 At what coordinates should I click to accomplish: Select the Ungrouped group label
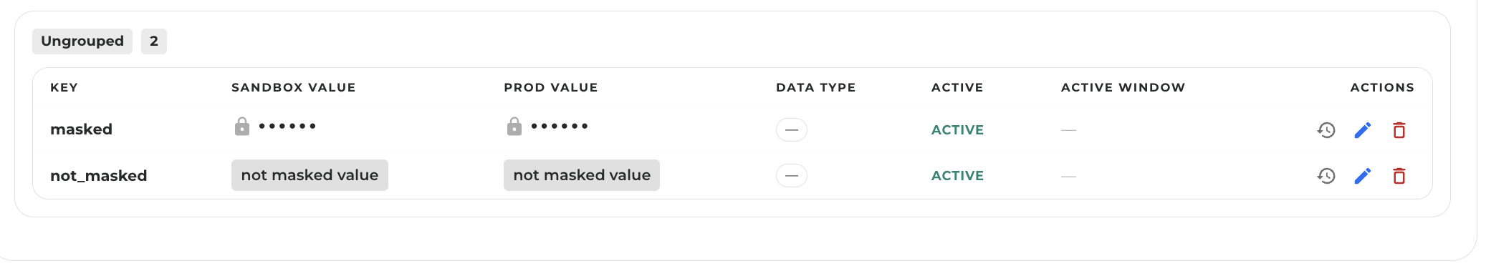click(82, 41)
